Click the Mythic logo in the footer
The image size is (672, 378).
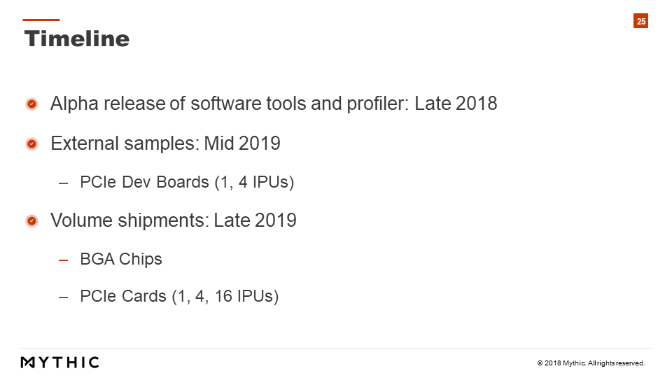[60, 362]
